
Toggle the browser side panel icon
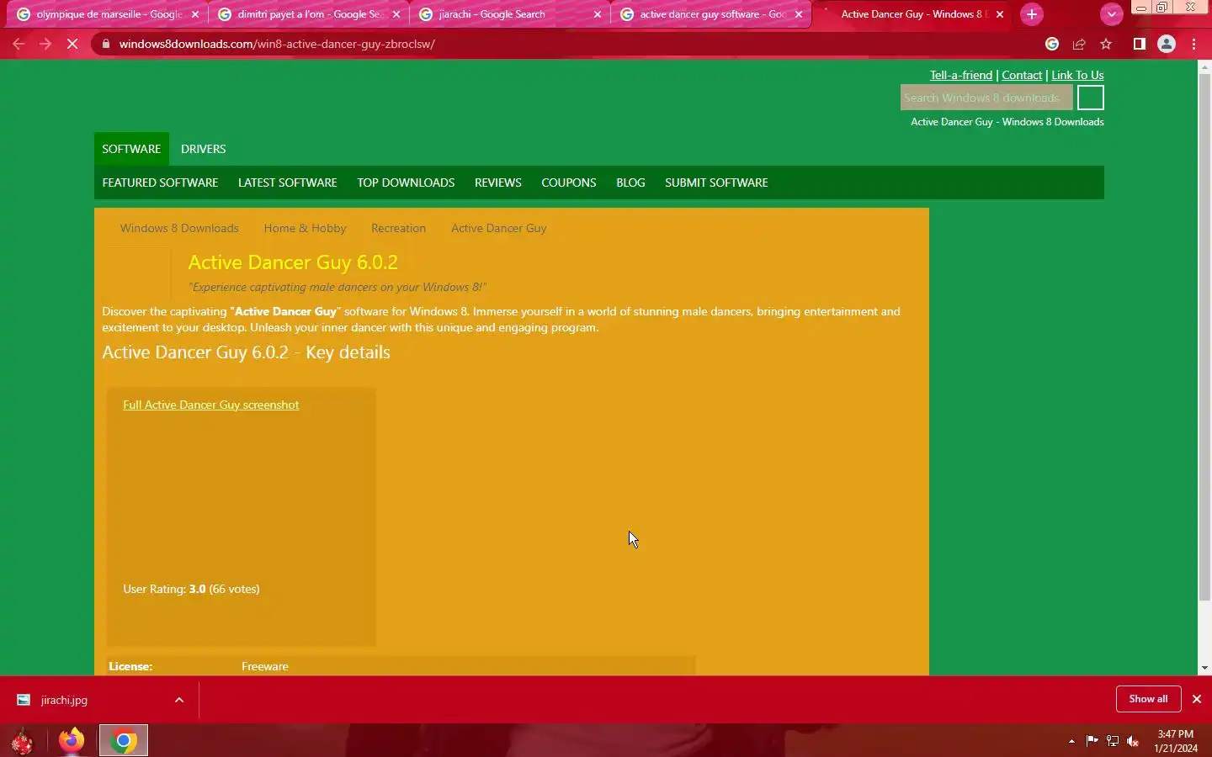(x=1139, y=44)
